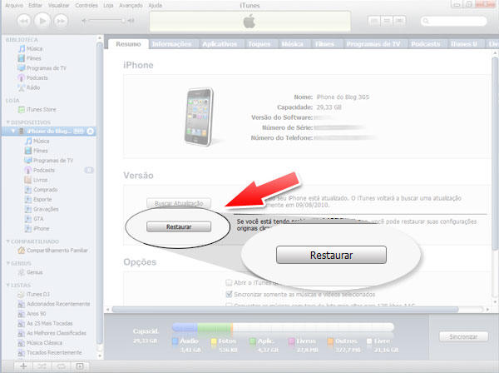Image resolution: width=499 pixels, height=373 pixels.
Task: Open the iTunes Store
Action: [x=37, y=110]
